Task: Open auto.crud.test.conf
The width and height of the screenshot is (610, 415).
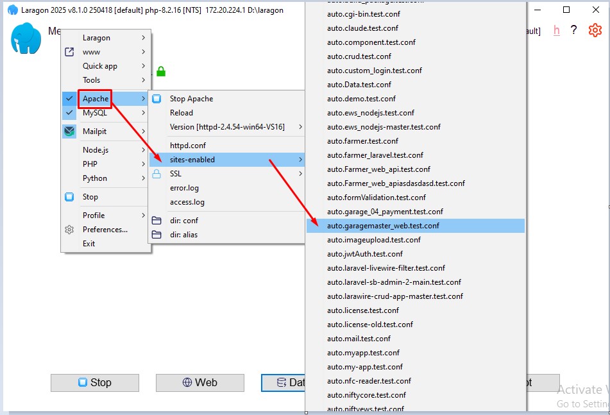Action: click(x=416, y=56)
